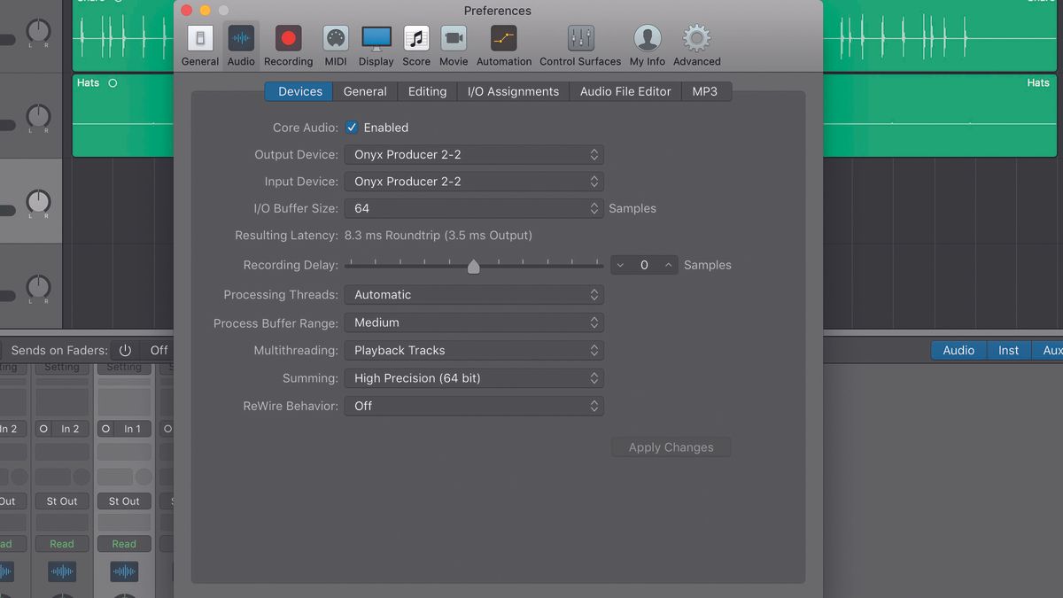
Task: Open the Output Device dropdown
Action: [x=474, y=154]
